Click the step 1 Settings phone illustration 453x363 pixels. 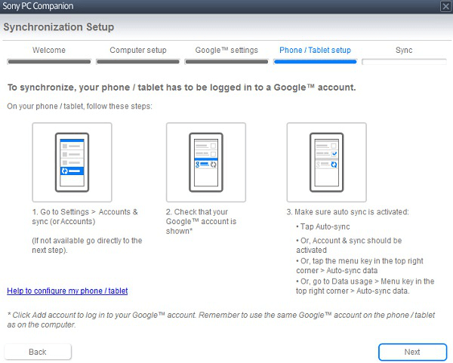point(72,162)
